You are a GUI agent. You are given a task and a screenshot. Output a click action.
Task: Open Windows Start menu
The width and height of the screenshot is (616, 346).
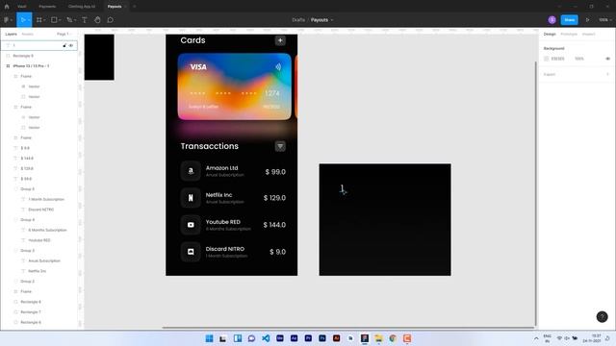coord(209,338)
